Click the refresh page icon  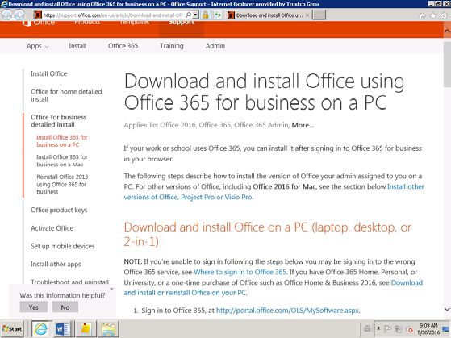point(218,15)
